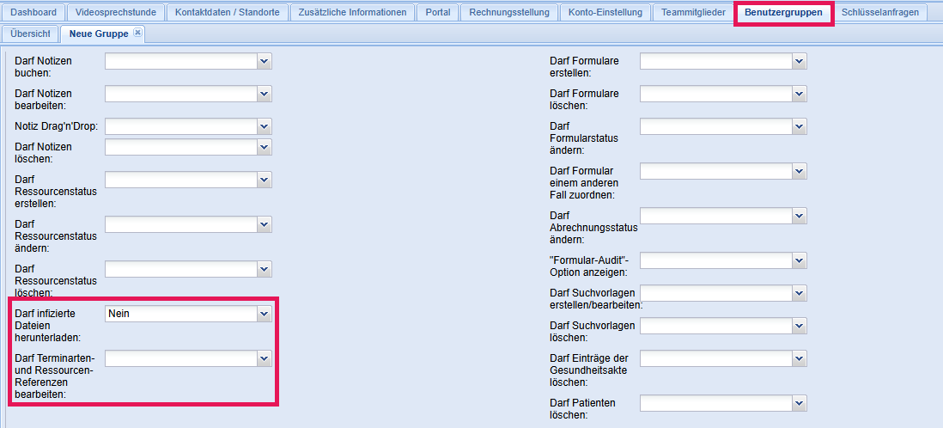Viewport: 943px width, 428px height.
Task: Expand Darf infizierte Dateien herunterladen dropdown
Action: (265, 315)
